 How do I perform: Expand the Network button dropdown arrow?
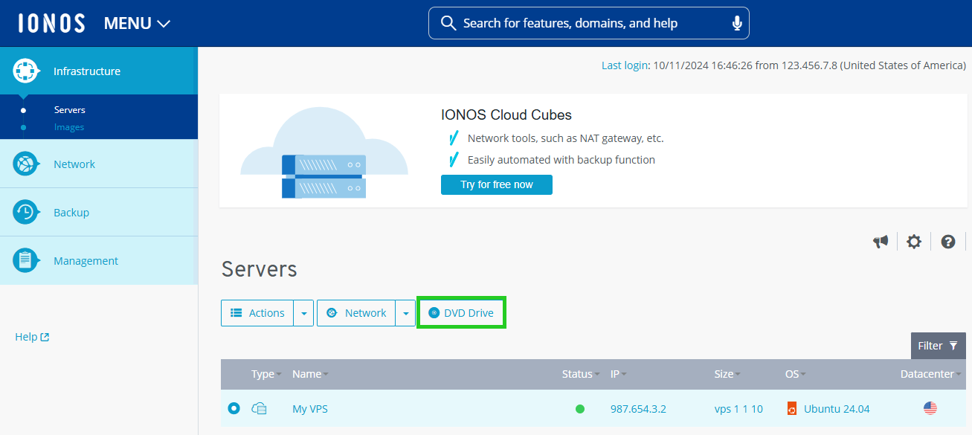(405, 314)
